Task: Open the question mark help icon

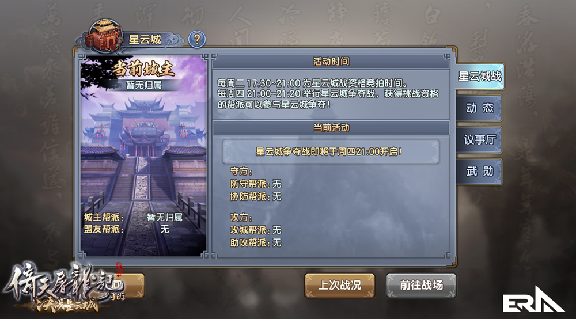Action: pyautogui.click(x=197, y=39)
